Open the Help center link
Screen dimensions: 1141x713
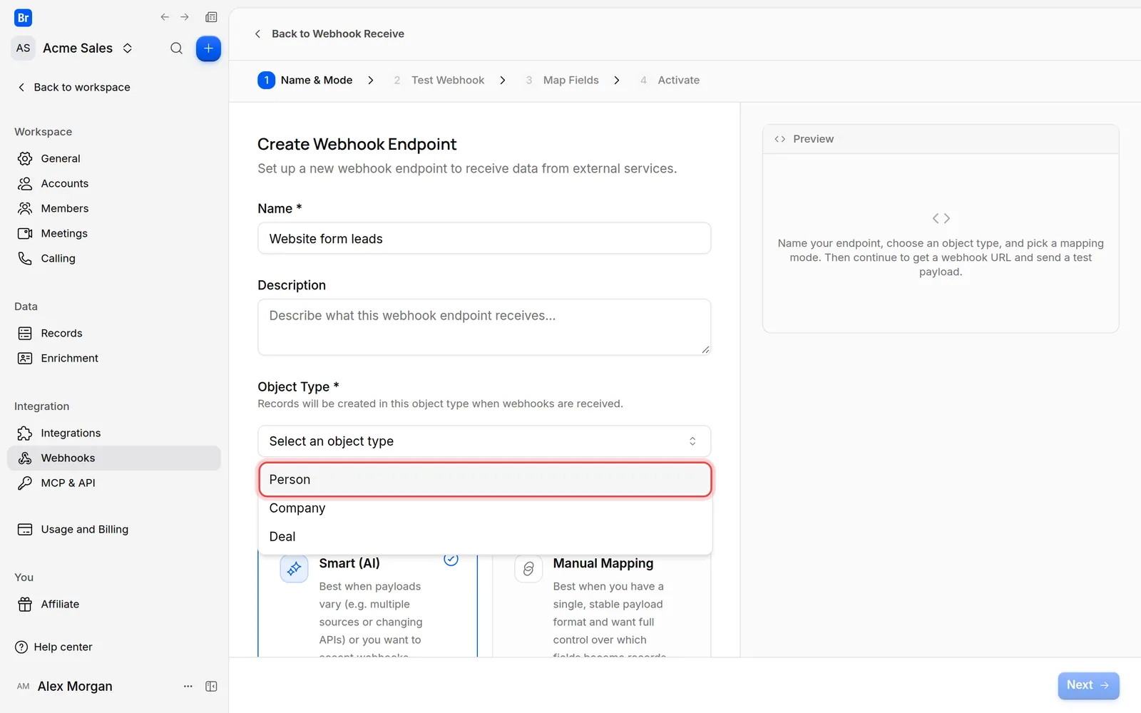click(x=54, y=647)
